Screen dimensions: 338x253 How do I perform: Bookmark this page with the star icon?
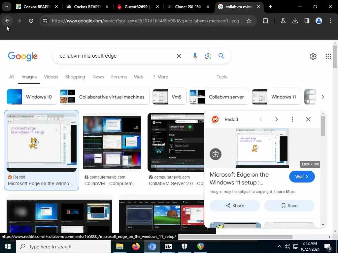click(x=249, y=21)
